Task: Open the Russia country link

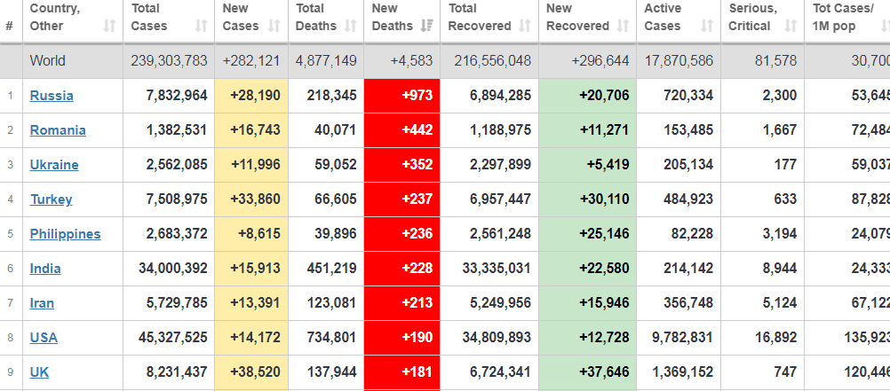Action: coord(52,95)
